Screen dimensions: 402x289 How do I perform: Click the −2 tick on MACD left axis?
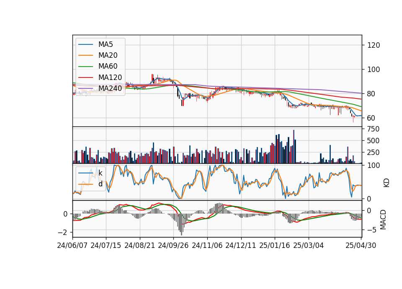(x=63, y=232)
